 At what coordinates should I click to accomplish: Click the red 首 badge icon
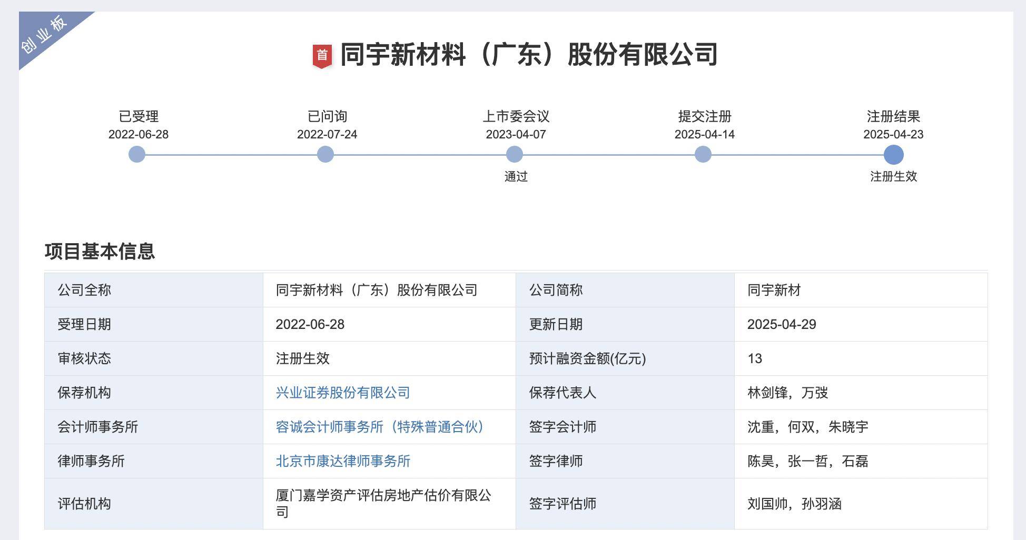[322, 56]
